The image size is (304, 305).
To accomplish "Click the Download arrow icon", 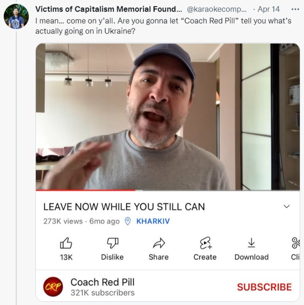I will (x=251, y=243).
